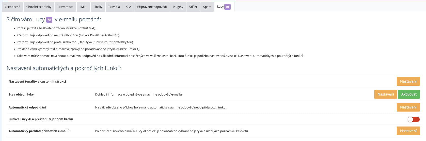Open the SLA tab
This screenshot has height=141, width=426.
pos(129,7)
